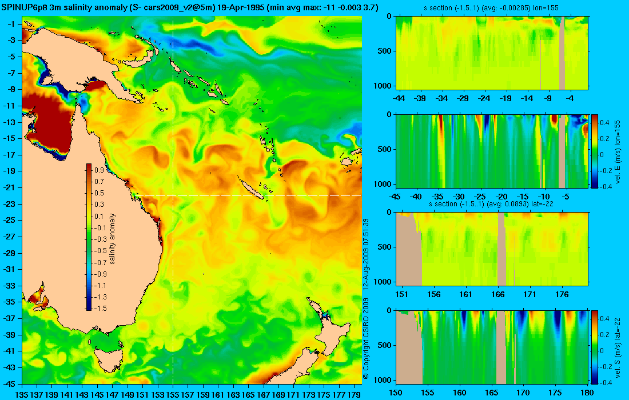This screenshot has height=400, width=629.
Task: Click the 'vel. S (m/s) lat=-22' axis label
Action: (x=618, y=347)
